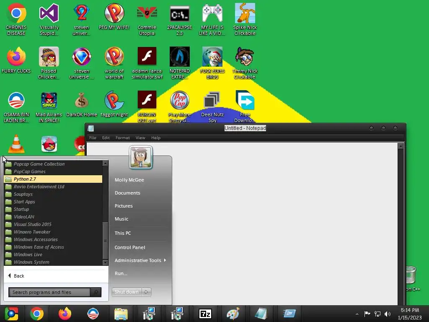Switch to Notepad via its taskbar icon
The width and height of the screenshot is (429, 322).
261,314
